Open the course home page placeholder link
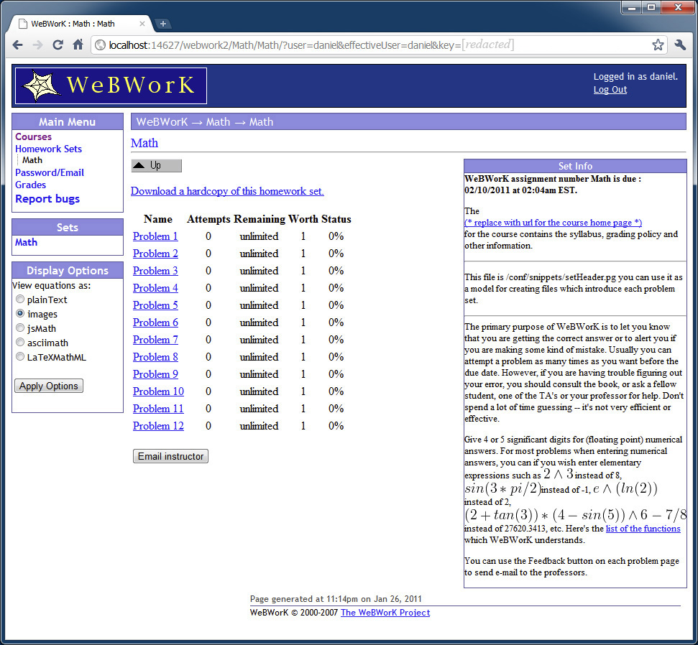 (x=553, y=223)
